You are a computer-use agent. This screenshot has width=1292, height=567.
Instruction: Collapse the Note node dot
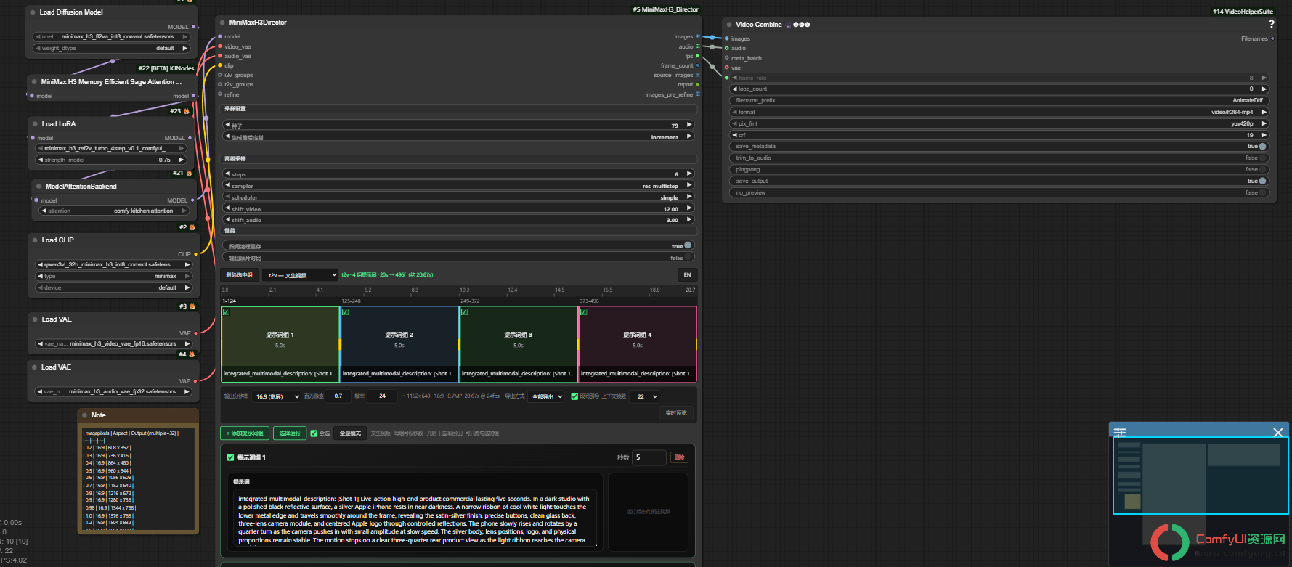[85, 415]
